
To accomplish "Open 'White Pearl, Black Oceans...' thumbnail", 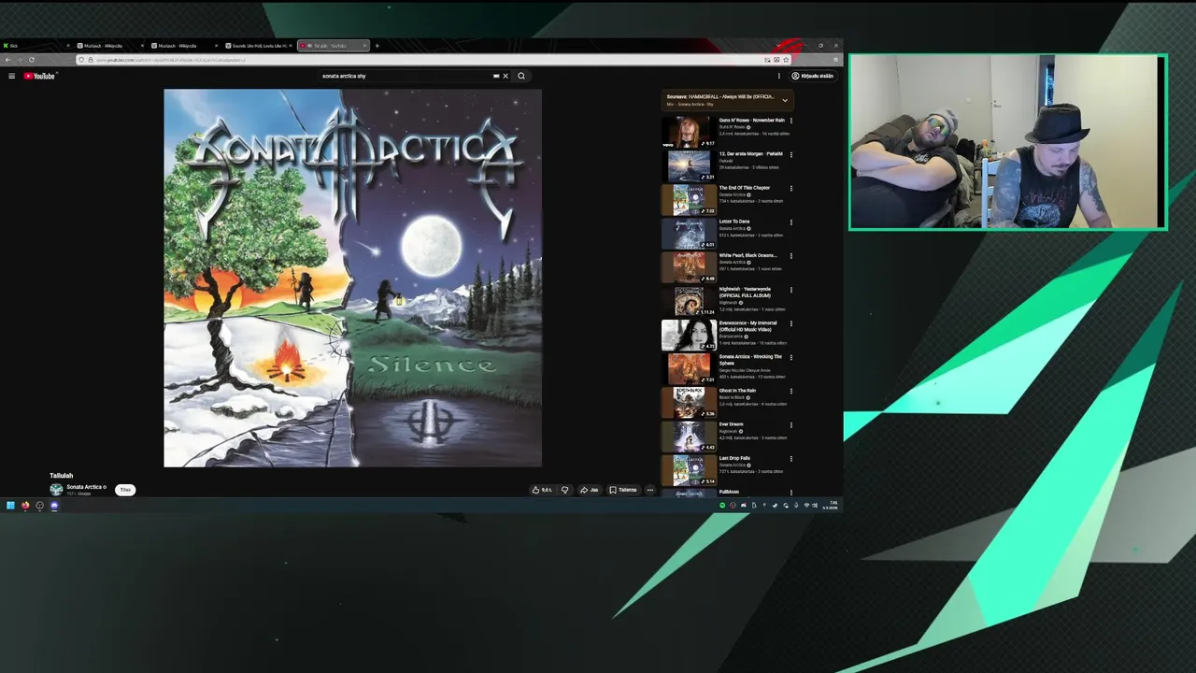I will click(x=689, y=267).
